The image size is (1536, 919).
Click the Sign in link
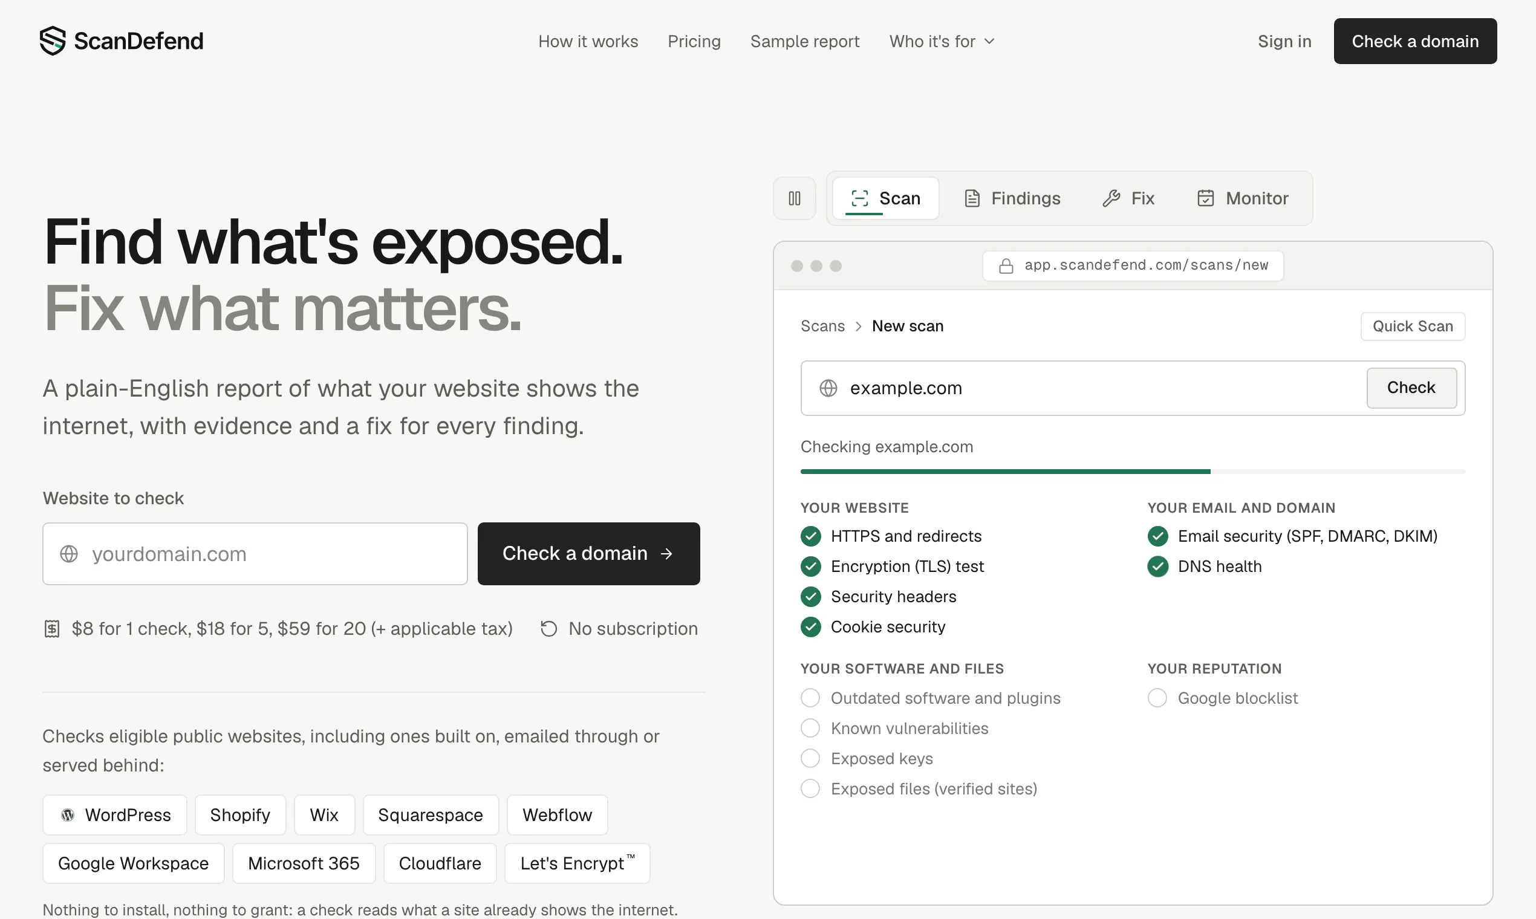[x=1284, y=42]
